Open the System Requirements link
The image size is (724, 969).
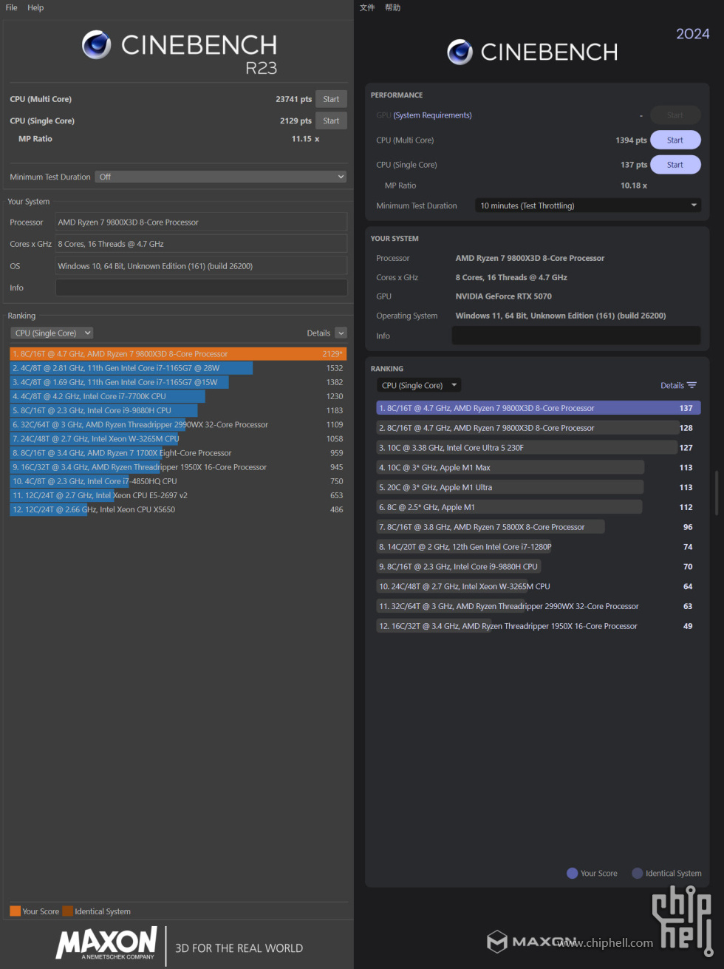[x=432, y=115]
